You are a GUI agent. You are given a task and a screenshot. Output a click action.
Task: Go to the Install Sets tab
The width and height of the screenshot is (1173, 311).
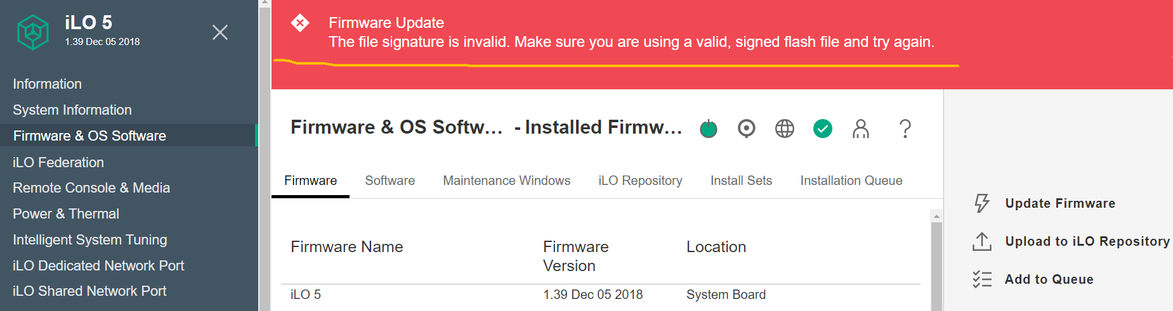741,181
